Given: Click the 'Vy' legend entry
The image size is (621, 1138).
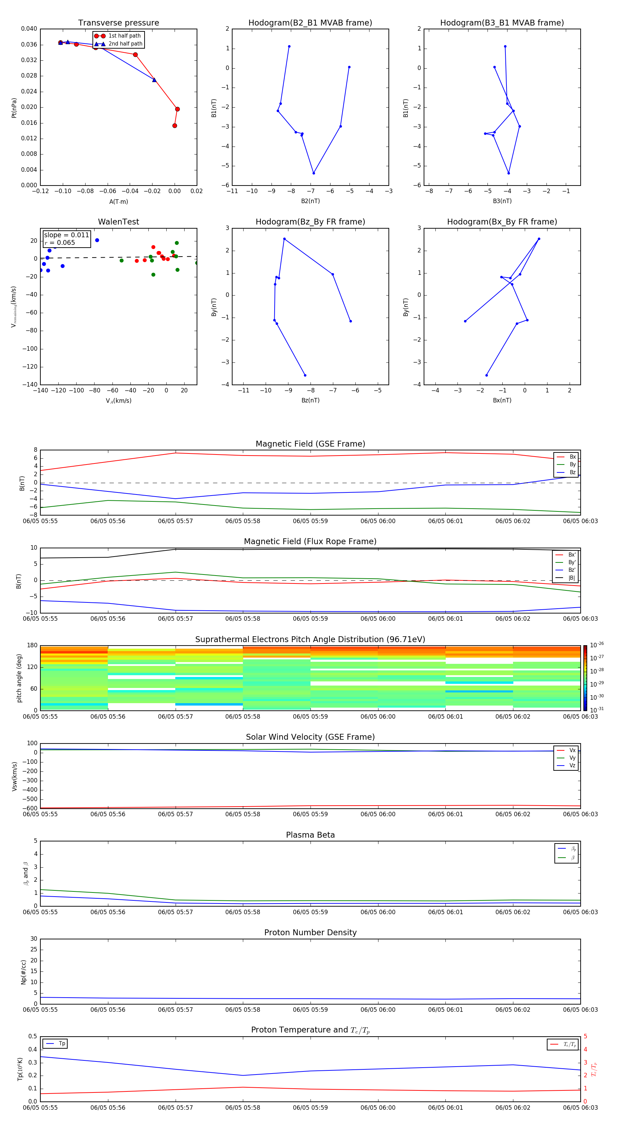Looking at the screenshot, I should 566,758.
